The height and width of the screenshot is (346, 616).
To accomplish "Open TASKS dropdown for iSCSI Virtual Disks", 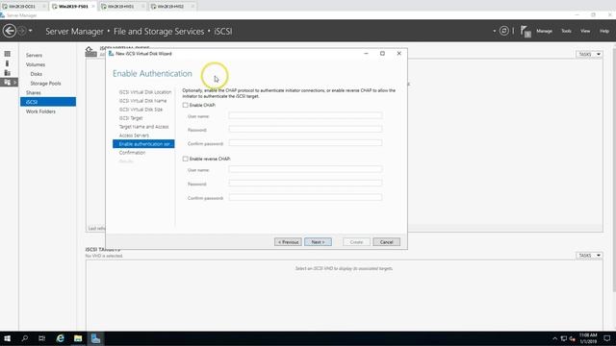I will pyautogui.click(x=589, y=54).
